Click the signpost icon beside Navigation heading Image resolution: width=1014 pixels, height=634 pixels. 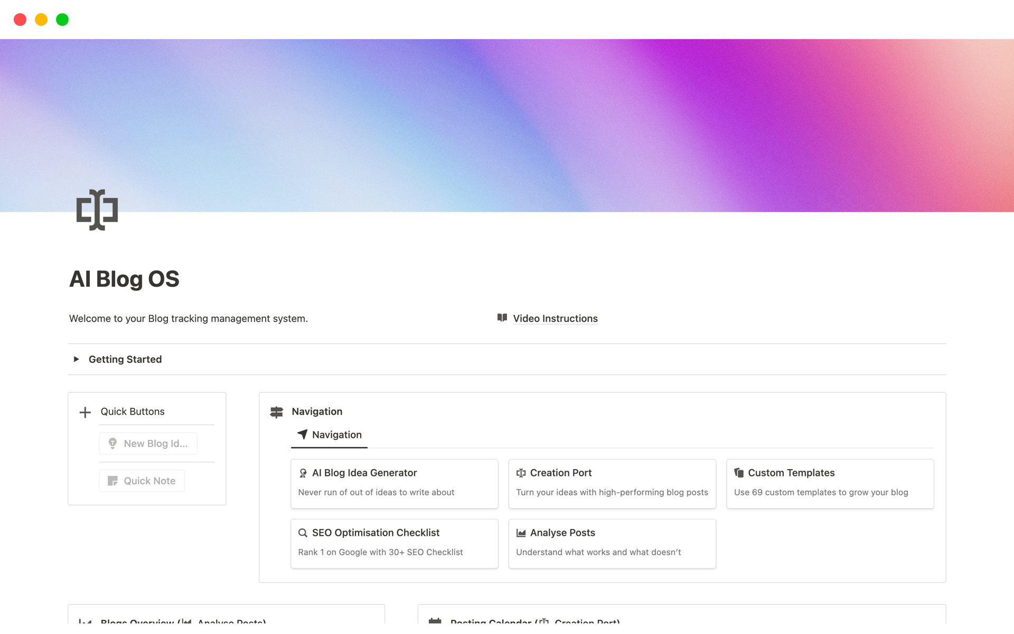pyautogui.click(x=277, y=412)
